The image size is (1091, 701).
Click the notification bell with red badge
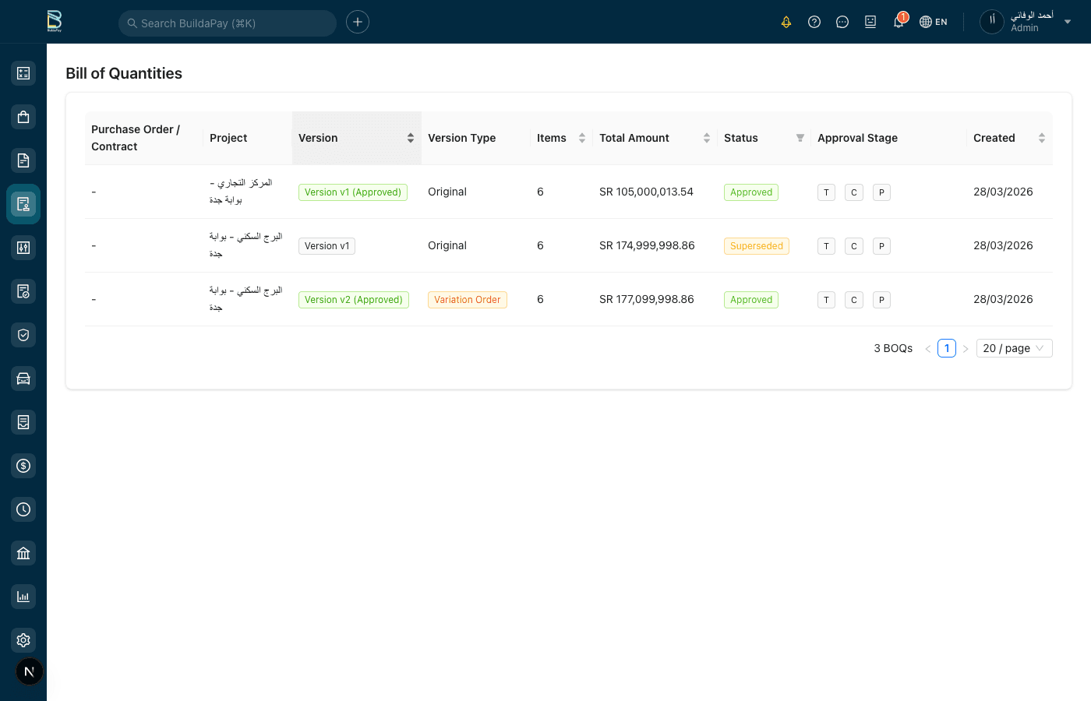click(899, 22)
